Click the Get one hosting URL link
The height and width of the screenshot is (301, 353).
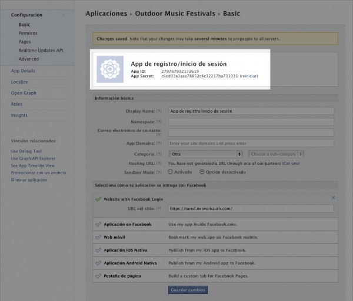[291, 163]
